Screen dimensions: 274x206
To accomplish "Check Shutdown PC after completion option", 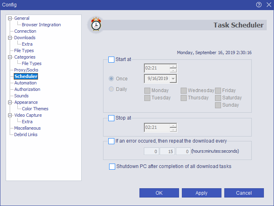I will tap(112, 166).
